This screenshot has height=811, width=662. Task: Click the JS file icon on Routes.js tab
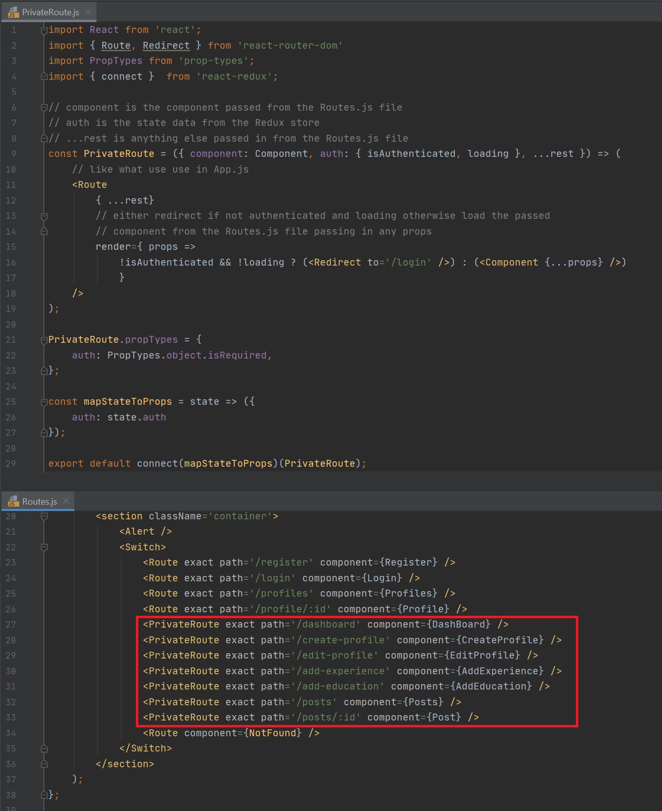(x=13, y=502)
